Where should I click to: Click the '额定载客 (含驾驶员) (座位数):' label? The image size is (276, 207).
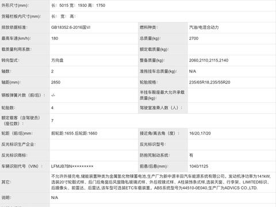tap(21, 121)
